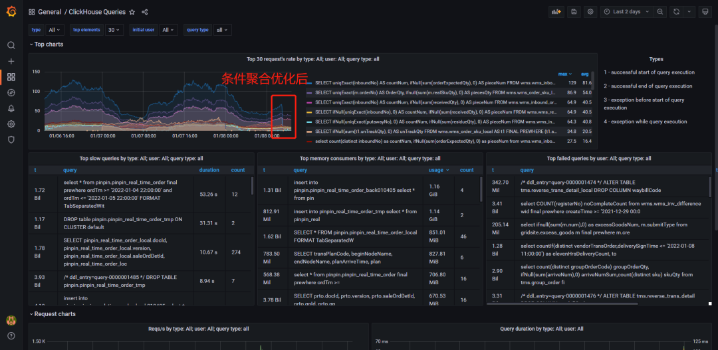Click the Add panel icon
Screen dimensions: 718x350
coord(556,12)
